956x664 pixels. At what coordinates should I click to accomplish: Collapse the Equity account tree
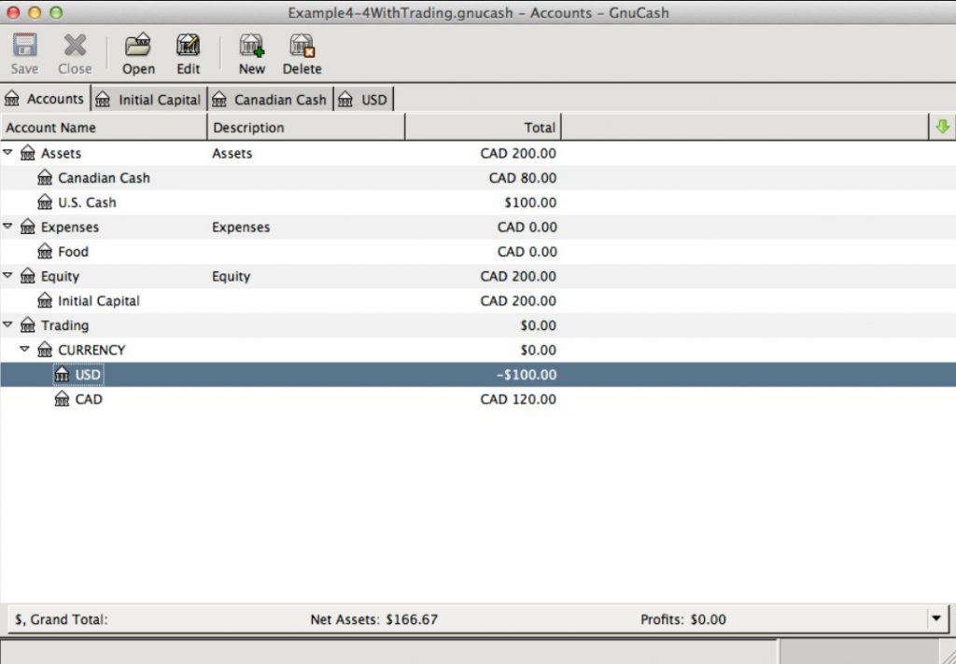[x=7, y=276]
